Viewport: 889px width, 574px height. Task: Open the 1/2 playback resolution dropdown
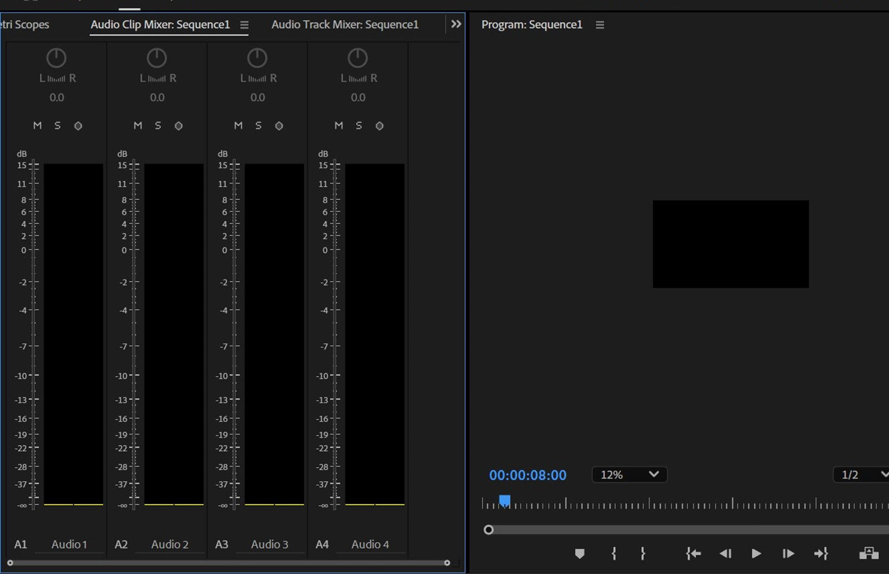860,475
